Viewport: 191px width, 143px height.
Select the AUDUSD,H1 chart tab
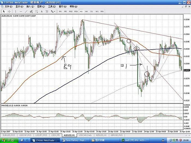click(69, 135)
